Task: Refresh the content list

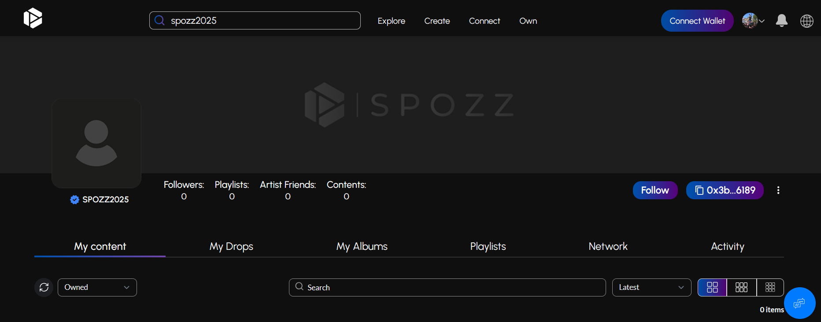Action: 44,287
